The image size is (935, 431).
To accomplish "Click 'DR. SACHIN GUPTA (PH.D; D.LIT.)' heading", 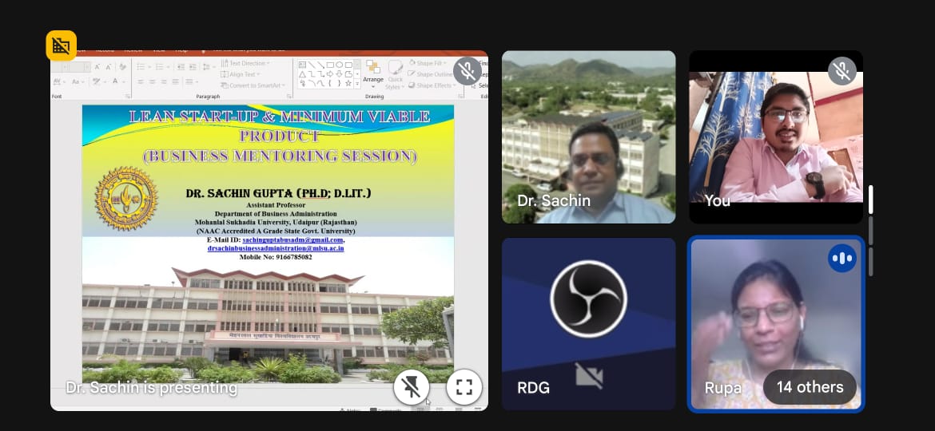I will click(278, 193).
